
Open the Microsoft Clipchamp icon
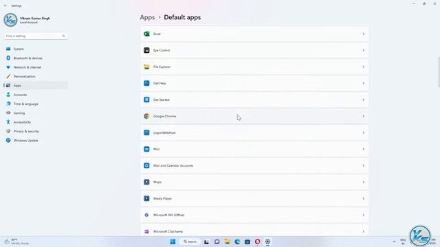146,231
